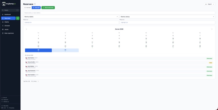Image resolution: width=218 pixels, height=110 pixels.
Task: Open Jazyky using the globe icon
Action: [3, 29]
